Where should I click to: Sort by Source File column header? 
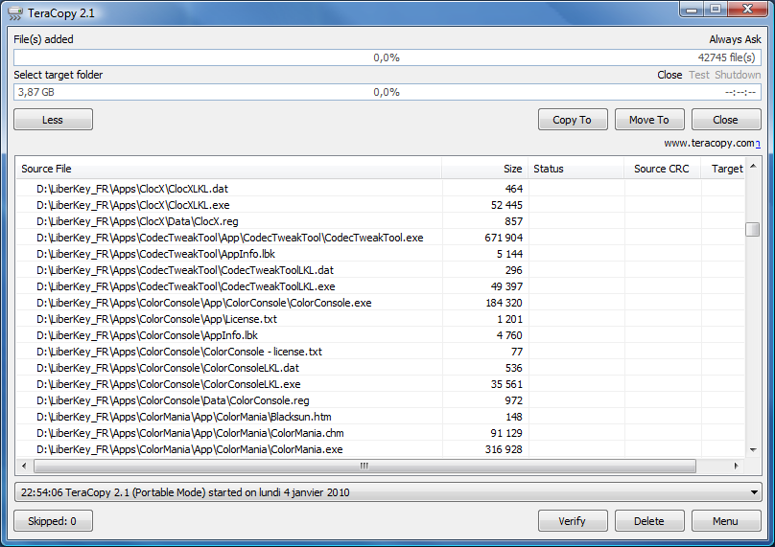coord(228,169)
